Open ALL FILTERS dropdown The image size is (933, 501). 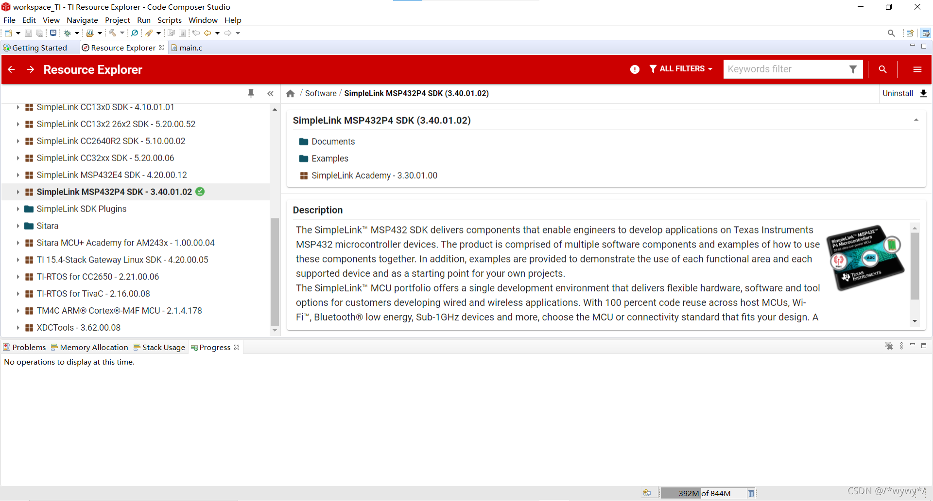click(681, 69)
